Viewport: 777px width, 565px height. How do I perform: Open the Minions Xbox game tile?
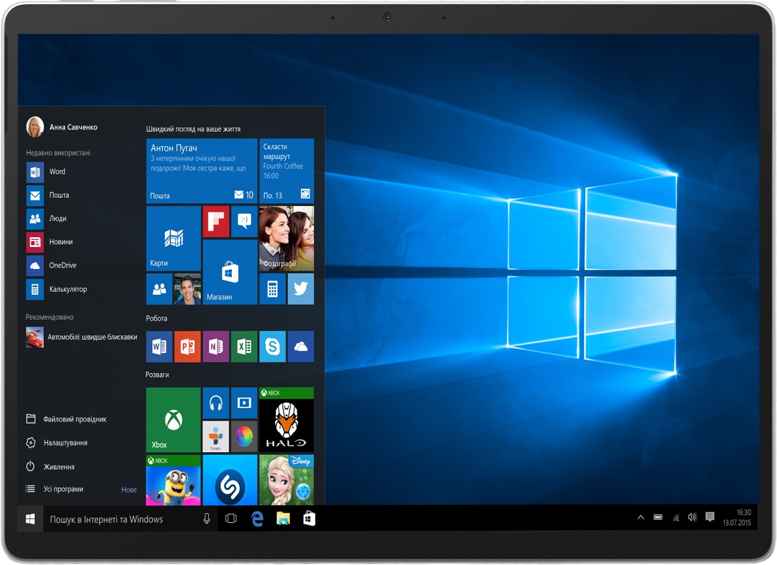(173, 480)
